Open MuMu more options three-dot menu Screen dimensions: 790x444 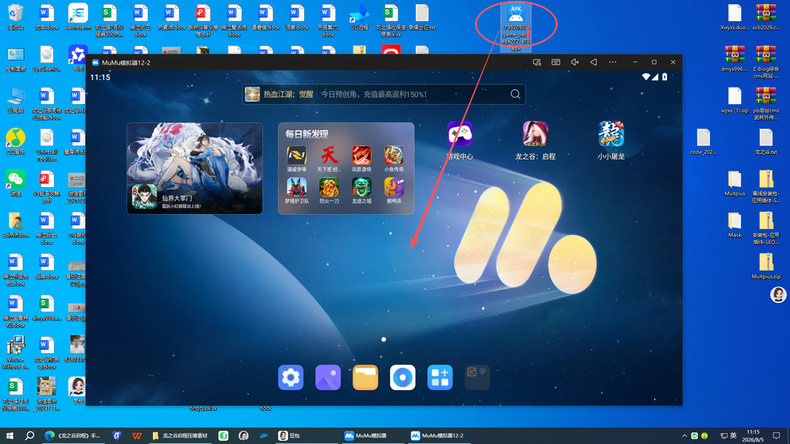pyautogui.click(x=613, y=62)
